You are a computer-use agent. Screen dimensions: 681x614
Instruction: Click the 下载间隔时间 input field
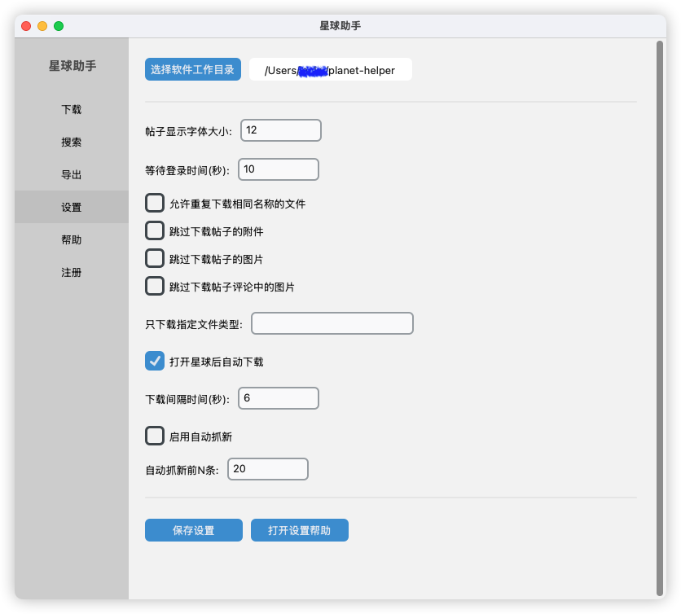pyautogui.click(x=278, y=398)
